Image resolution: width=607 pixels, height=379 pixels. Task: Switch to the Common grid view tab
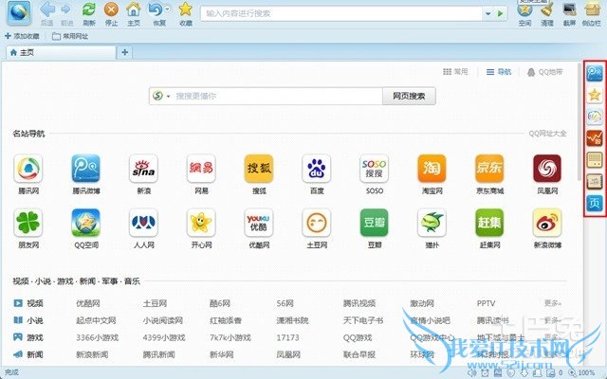click(455, 72)
